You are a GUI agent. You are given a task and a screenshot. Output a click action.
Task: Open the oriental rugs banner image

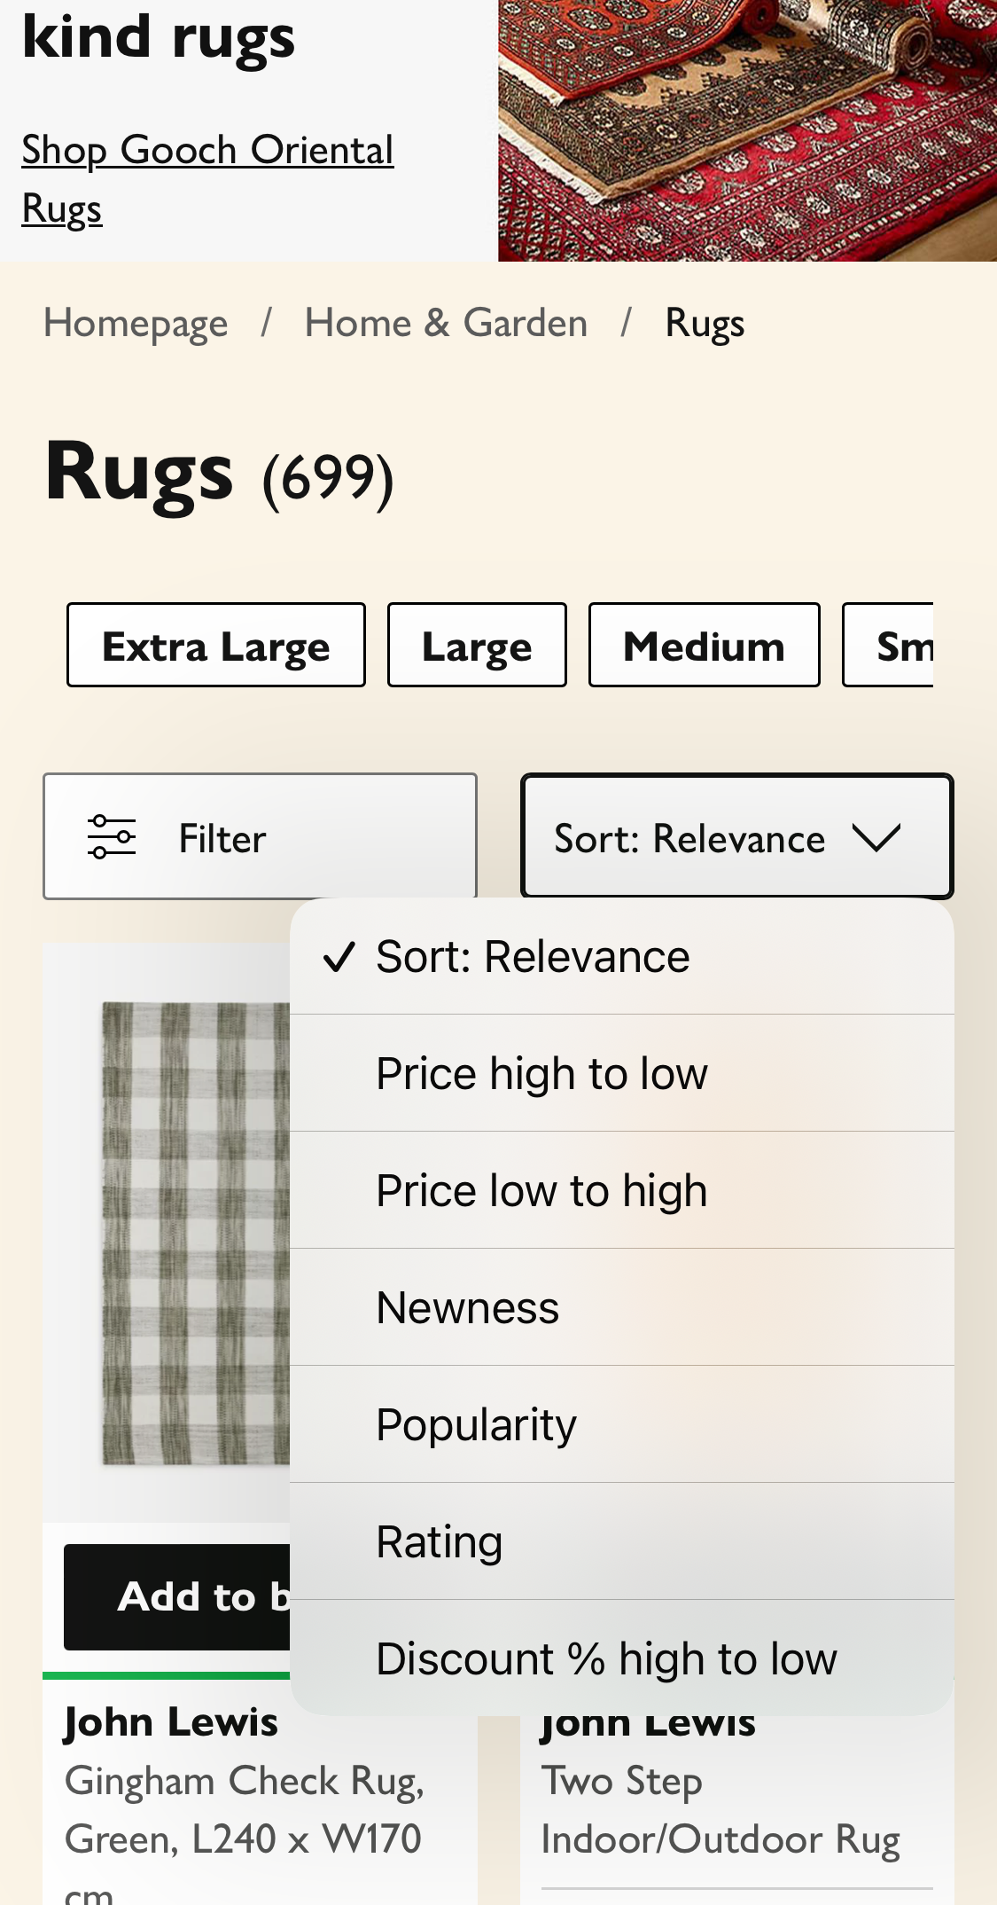(747, 130)
